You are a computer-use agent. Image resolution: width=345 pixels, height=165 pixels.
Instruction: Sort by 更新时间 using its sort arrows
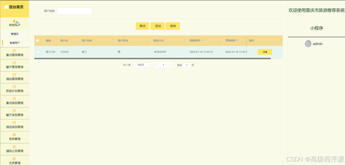click(238, 41)
